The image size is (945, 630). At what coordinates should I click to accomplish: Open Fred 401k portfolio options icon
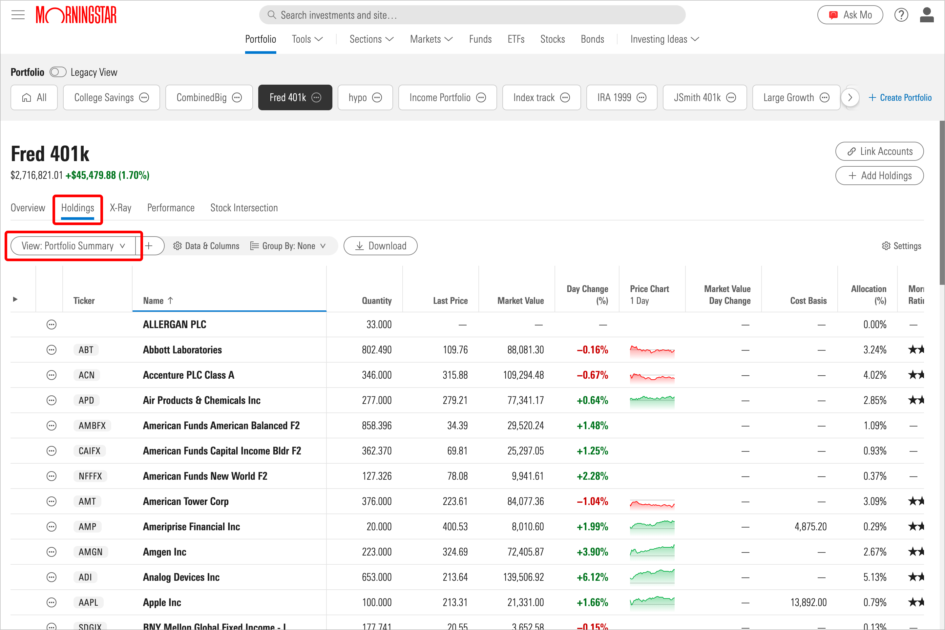(x=317, y=98)
